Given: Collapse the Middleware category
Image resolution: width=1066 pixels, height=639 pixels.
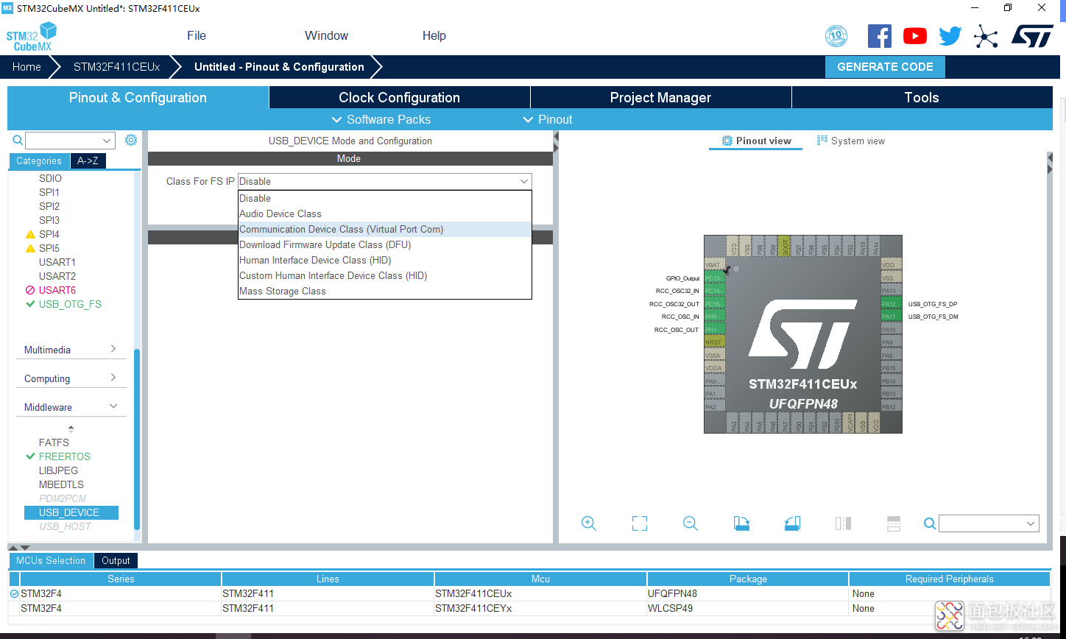Looking at the screenshot, I should [71, 407].
